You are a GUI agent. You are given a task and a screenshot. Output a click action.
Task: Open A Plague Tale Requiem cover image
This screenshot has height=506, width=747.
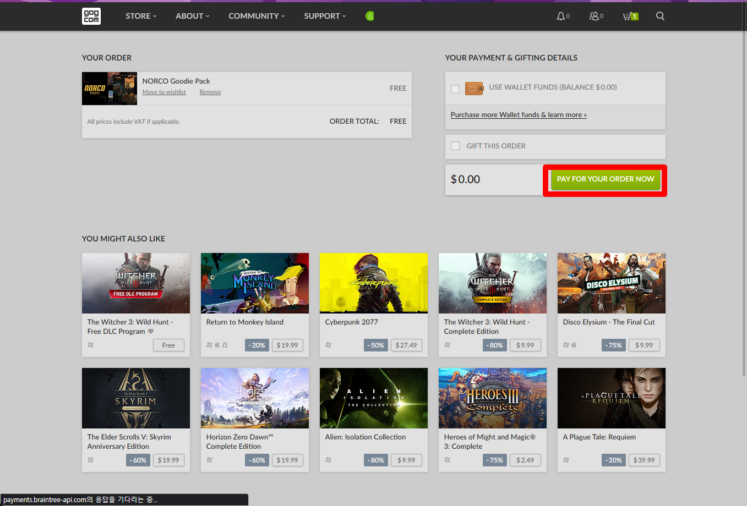[x=612, y=398]
